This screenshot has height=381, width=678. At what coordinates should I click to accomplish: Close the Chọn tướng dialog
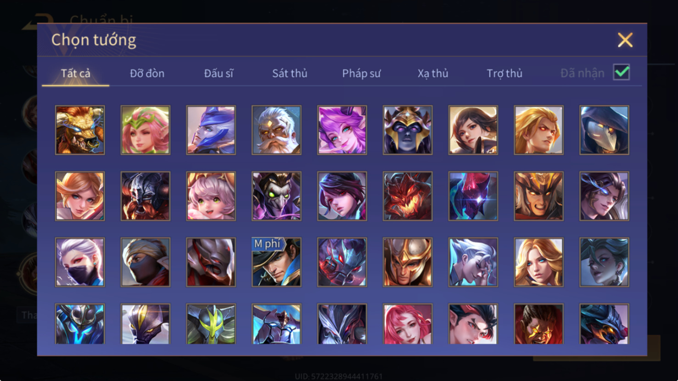(x=625, y=40)
